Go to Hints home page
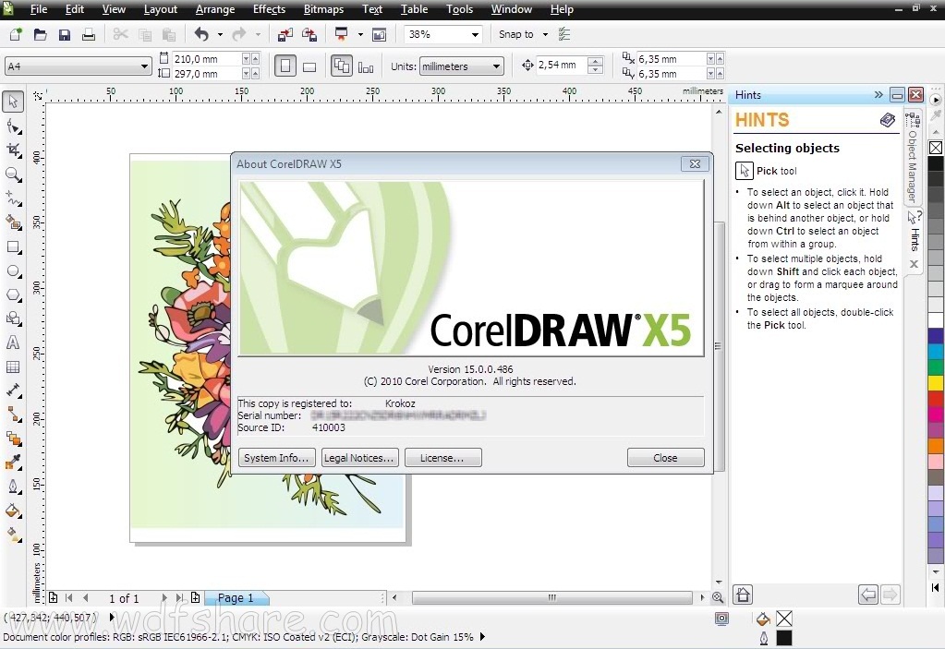 [x=743, y=595]
